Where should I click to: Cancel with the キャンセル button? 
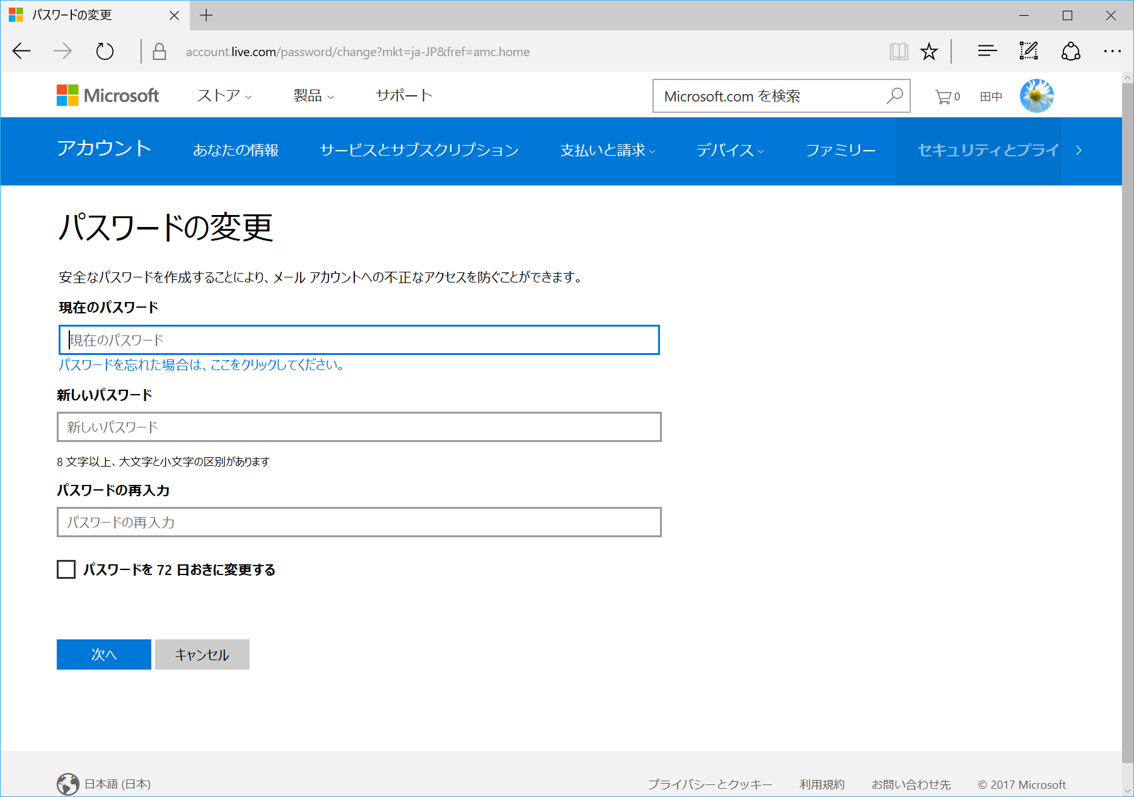[201, 654]
